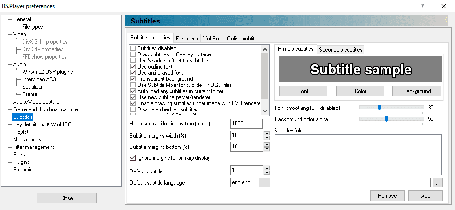Select Video in preferences tree

click(20, 34)
